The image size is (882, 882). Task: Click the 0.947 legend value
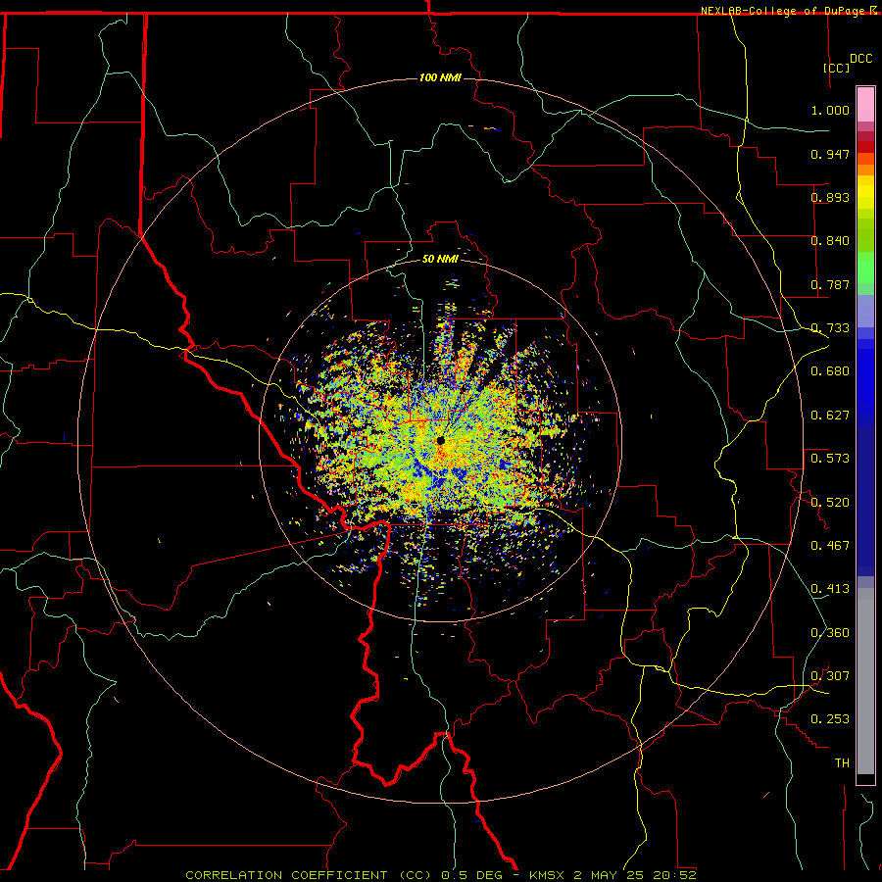(830, 154)
